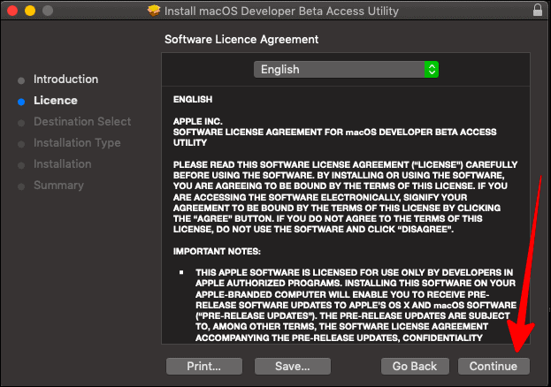This screenshot has height=387, width=551.
Task: Open the Print... dialog
Action: [203, 367]
